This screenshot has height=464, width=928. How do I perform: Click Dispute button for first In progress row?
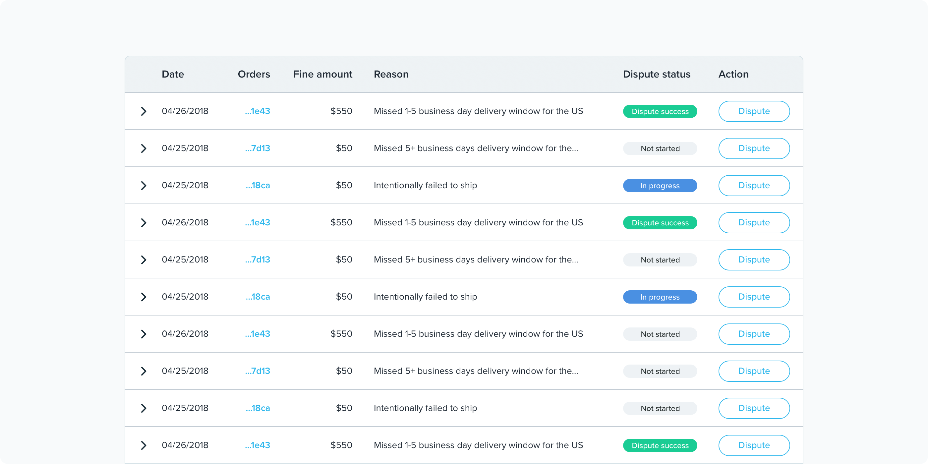(754, 186)
